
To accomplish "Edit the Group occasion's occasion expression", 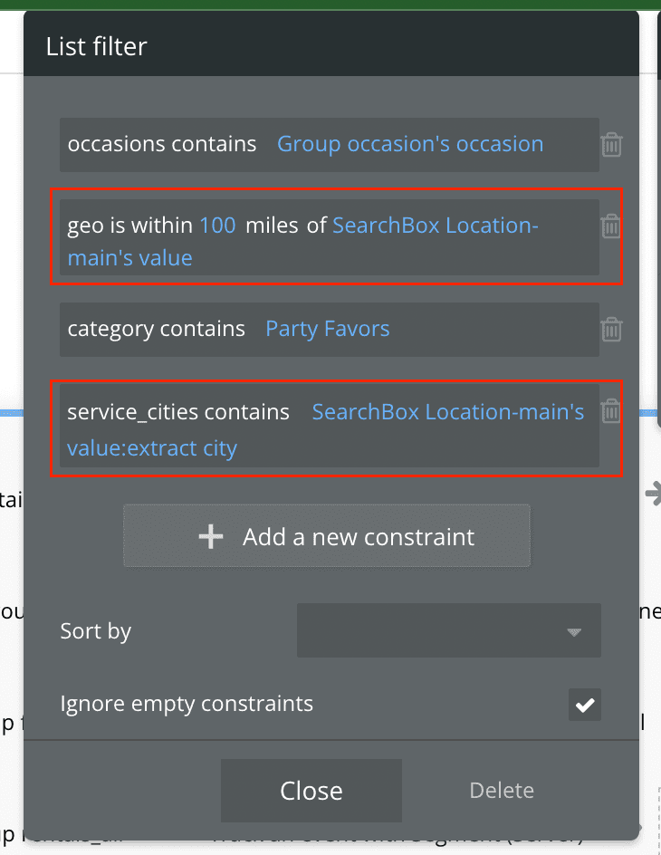I will [409, 144].
